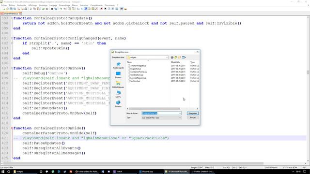Open the View menu icon in the save dialog
This screenshot has height=174, width=310.
click(x=184, y=58)
